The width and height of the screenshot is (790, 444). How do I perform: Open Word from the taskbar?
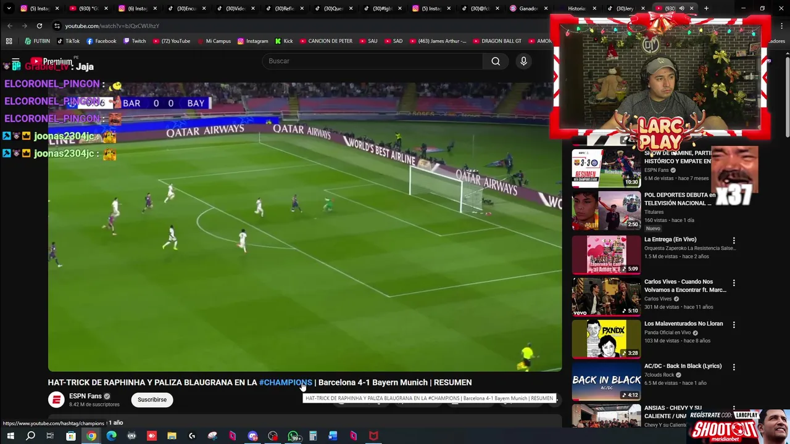tap(333, 436)
